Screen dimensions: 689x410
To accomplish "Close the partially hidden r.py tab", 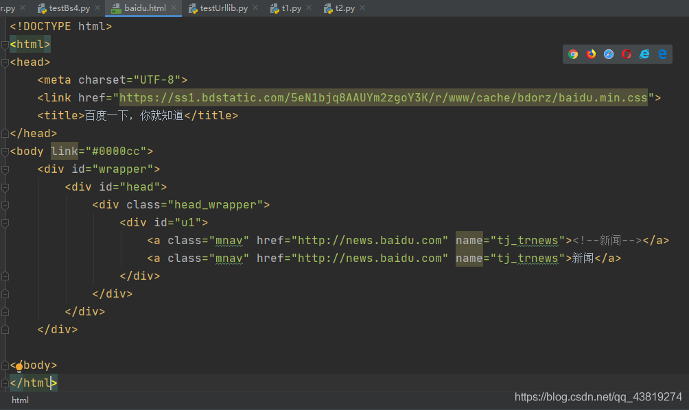I will tap(23, 8).
